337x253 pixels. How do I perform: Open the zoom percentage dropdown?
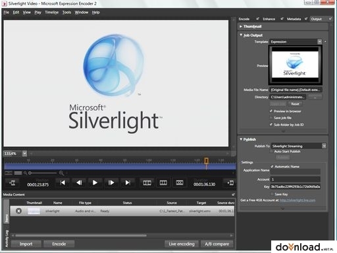[24, 154]
